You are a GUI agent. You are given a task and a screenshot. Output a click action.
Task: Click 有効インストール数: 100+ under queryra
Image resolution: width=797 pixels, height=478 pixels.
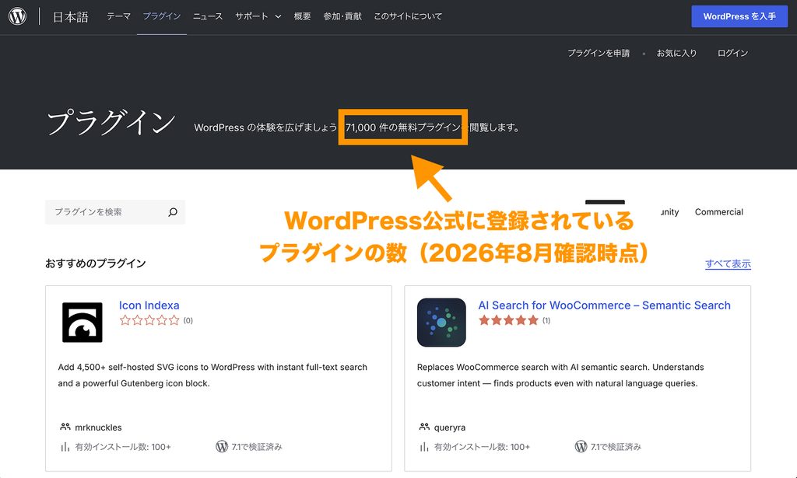[x=482, y=447]
